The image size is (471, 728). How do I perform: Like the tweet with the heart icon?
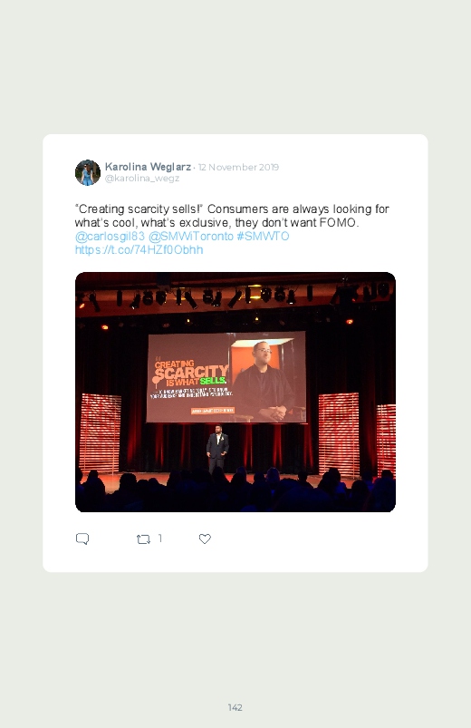pos(205,539)
